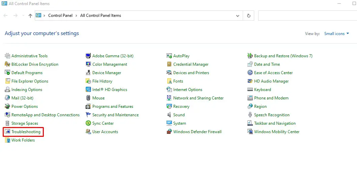Click the Refresh button beside address bar
The width and height of the screenshot is (357, 182).
249,16
